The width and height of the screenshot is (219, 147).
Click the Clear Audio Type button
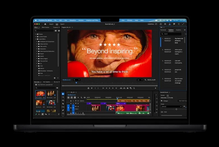coord(182,100)
